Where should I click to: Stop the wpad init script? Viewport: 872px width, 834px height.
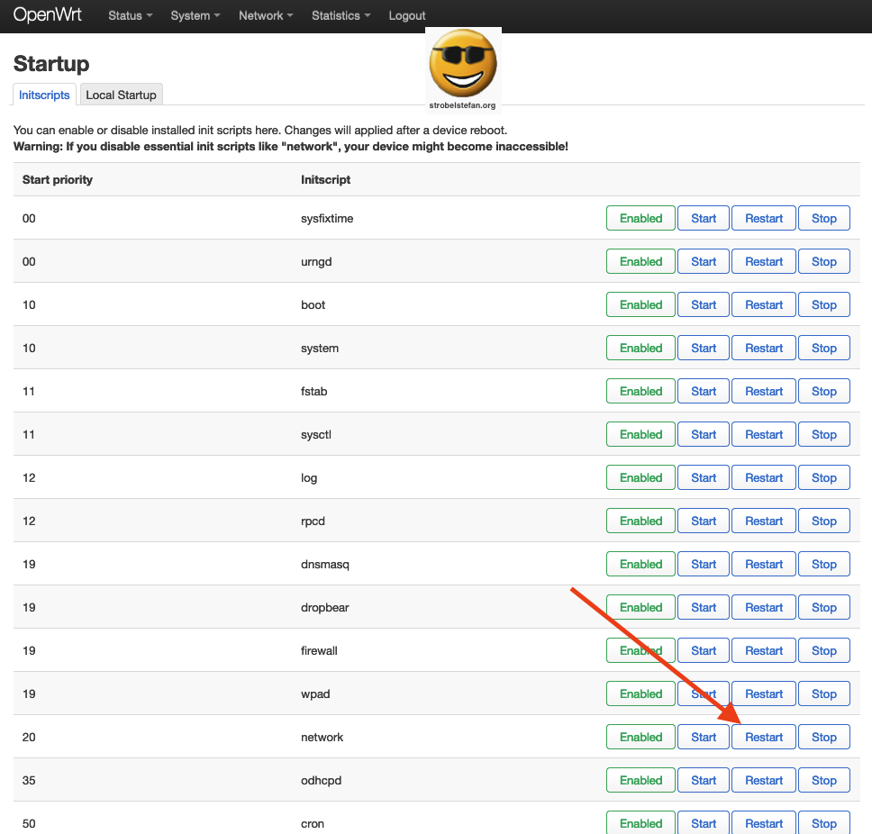point(823,693)
